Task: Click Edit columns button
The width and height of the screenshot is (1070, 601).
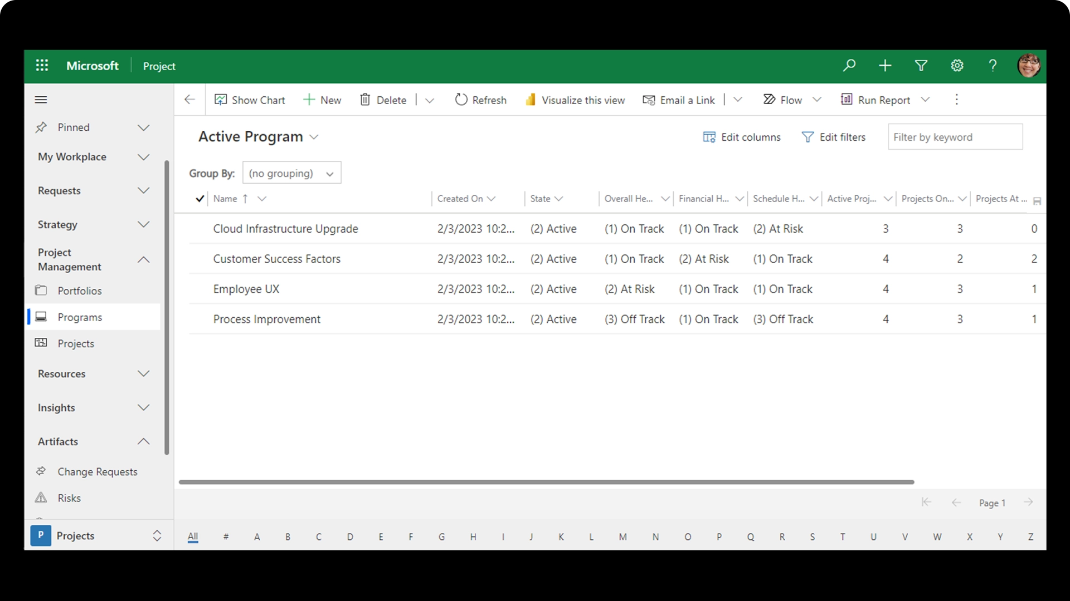Action: pos(742,137)
